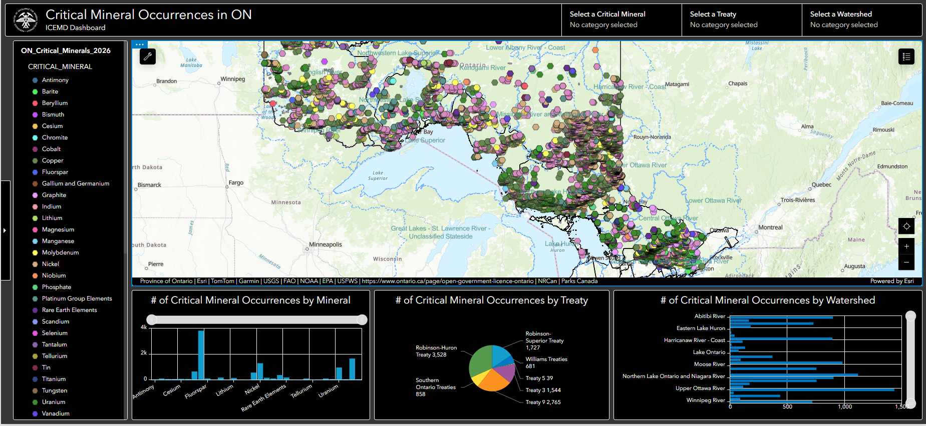Click the Critical Mineral Occurrences in ON title

149,14
